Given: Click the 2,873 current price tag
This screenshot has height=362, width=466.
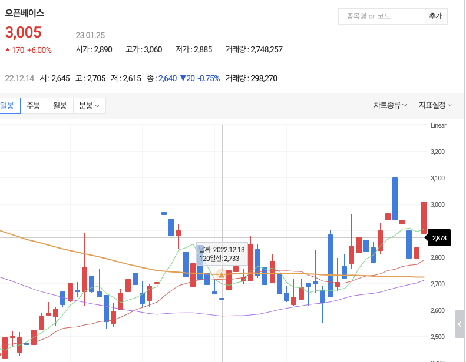Looking at the screenshot, I should 439,238.
